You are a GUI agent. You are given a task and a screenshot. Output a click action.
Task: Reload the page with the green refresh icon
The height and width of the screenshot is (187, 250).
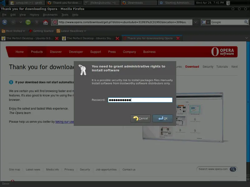point(28,22)
